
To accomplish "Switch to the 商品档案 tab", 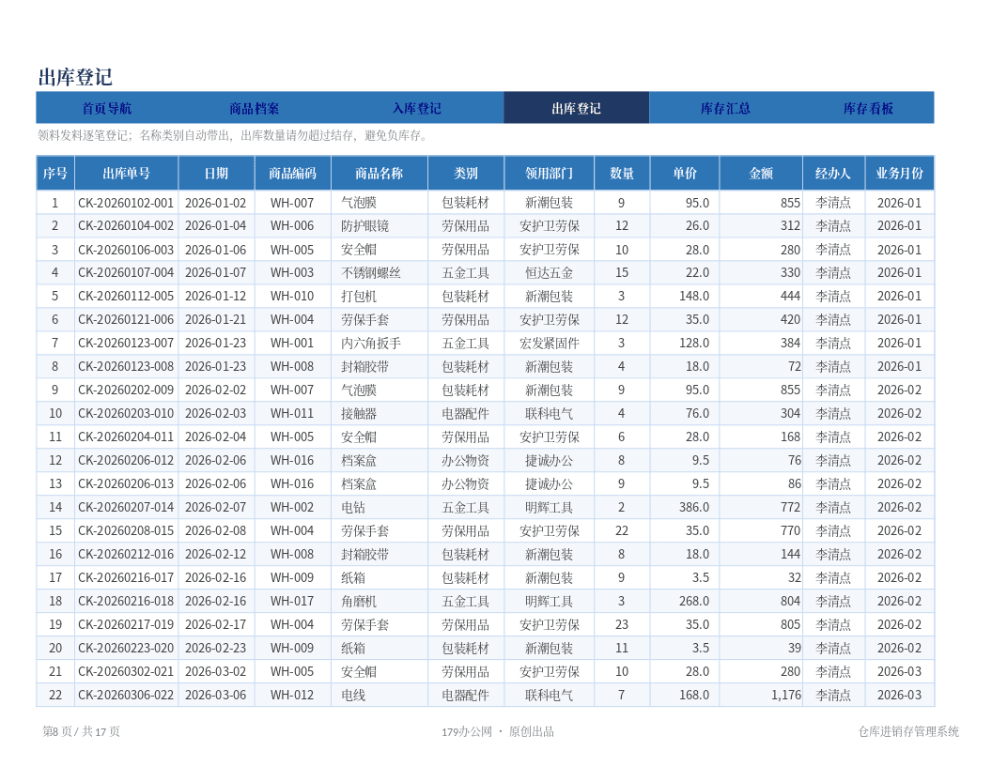I will [x=254, y=108].
